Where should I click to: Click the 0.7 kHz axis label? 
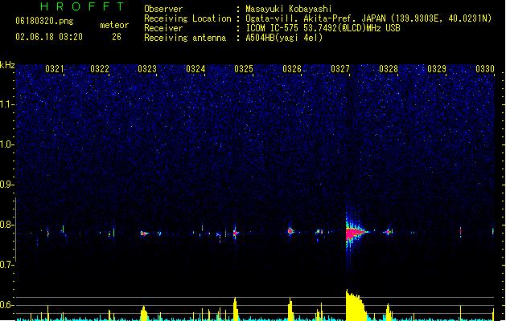click(x=7, y=265)
